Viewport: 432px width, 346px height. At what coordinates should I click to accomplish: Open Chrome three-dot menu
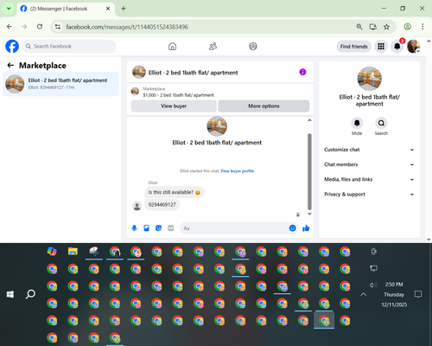pyautogui.click(x=422, y=27)
